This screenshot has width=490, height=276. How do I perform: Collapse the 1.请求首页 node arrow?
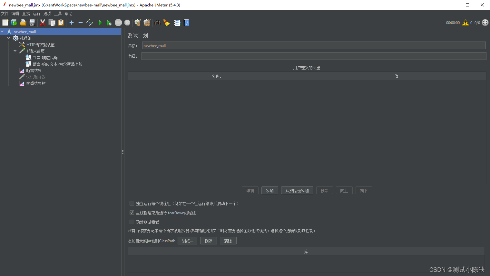(15, 51)
